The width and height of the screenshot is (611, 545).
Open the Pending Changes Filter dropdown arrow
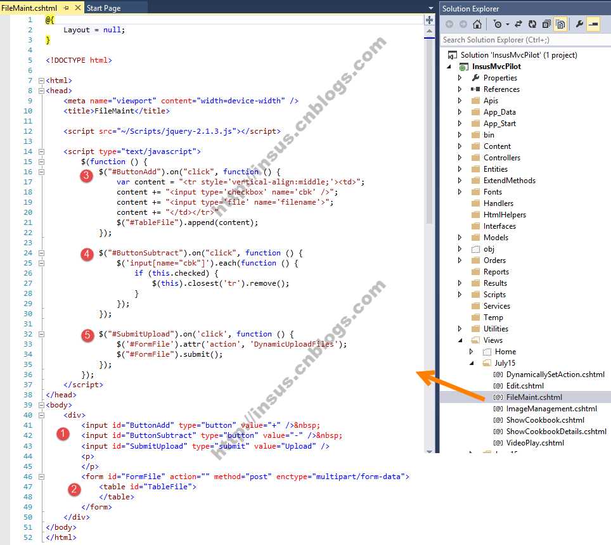point(507,25)
